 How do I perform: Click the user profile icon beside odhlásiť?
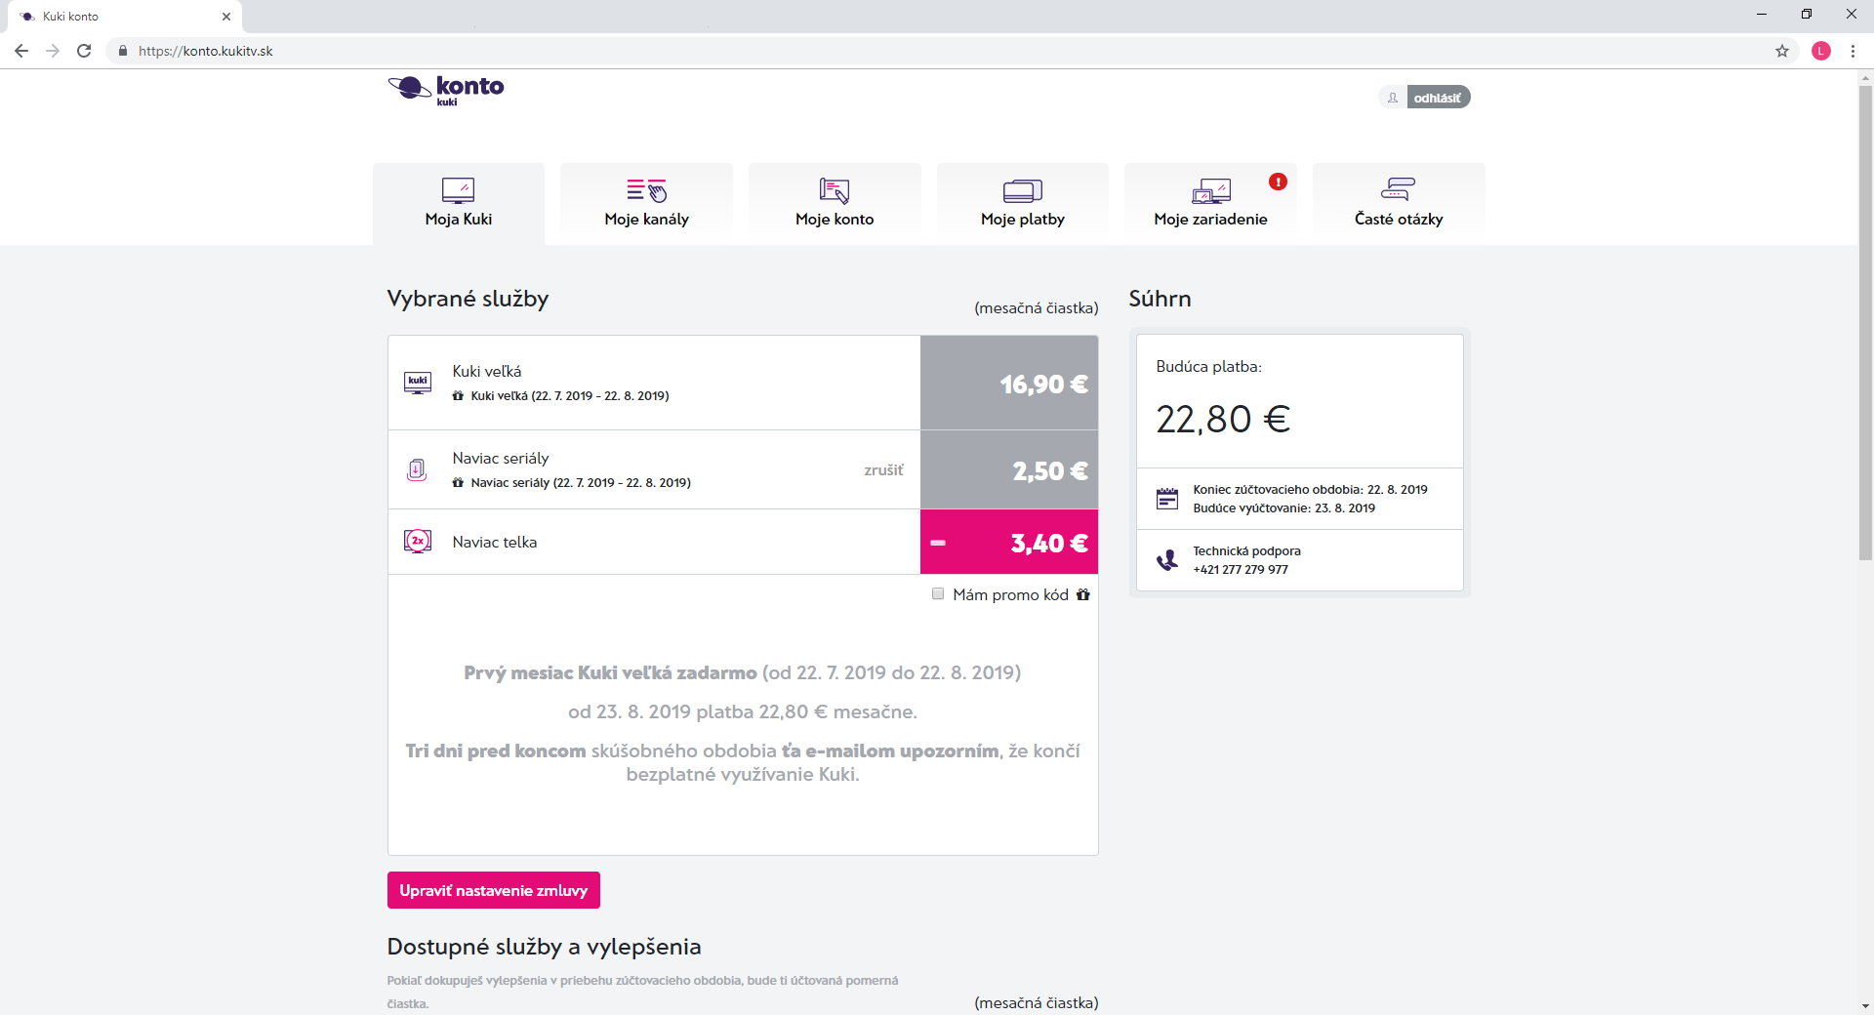(1393, 98)
